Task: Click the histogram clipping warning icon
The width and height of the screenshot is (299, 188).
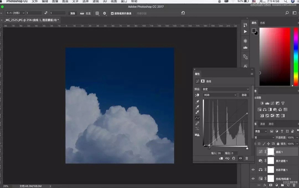Action: coord(197,135)
